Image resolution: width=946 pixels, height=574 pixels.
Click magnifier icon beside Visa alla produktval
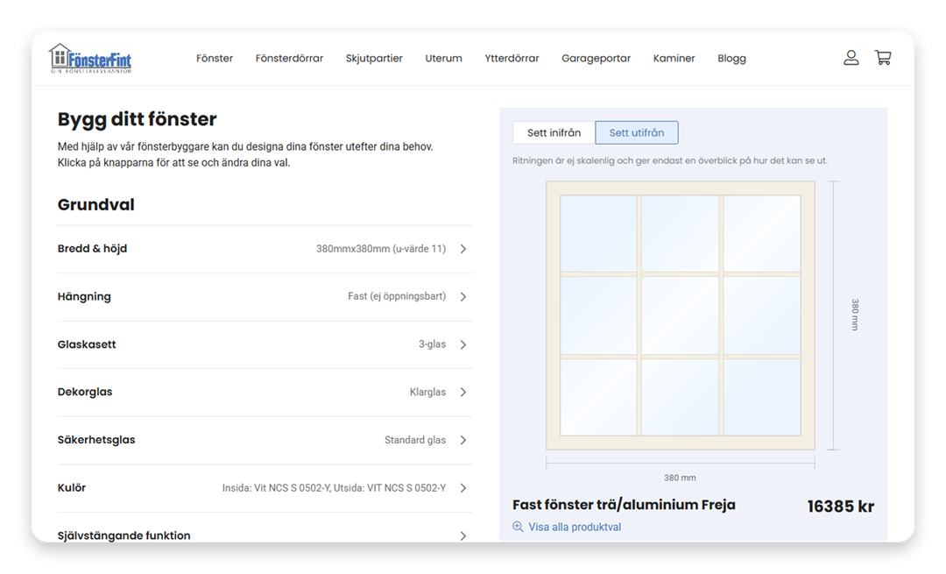pos(518,527)
